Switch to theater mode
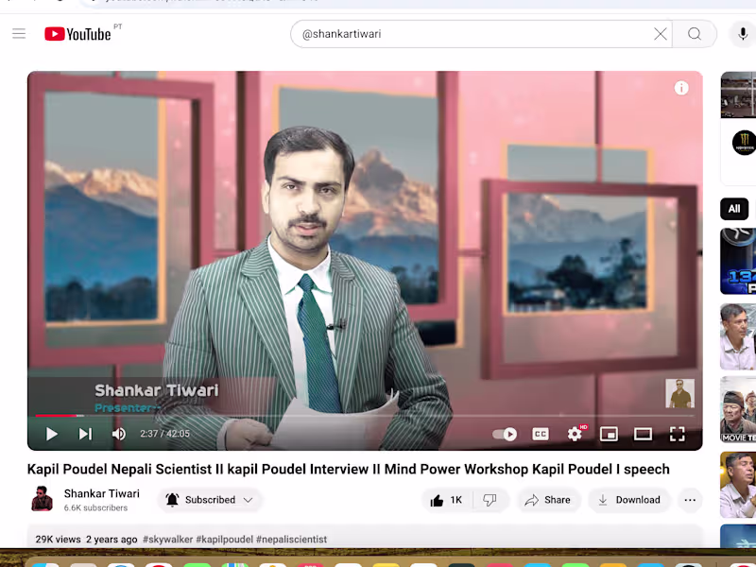 (643, 434)
